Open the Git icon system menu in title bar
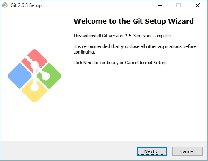 click(5, 5)
